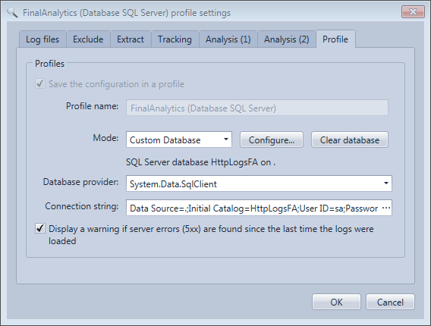Click the 'Profiles' group heading
The width and height of the screenshot is (431, 326).
(49, 64)
